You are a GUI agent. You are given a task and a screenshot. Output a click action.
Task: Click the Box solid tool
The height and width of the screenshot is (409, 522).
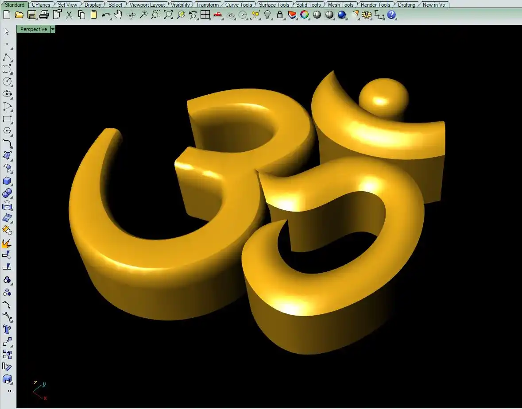click(x=7, y=181)
